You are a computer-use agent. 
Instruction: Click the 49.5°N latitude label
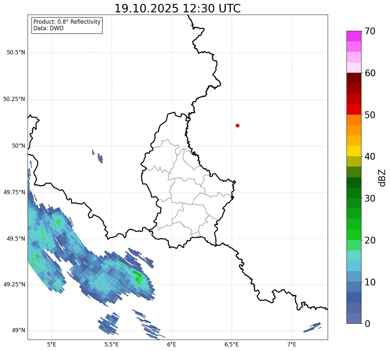(x=16, y=239)
